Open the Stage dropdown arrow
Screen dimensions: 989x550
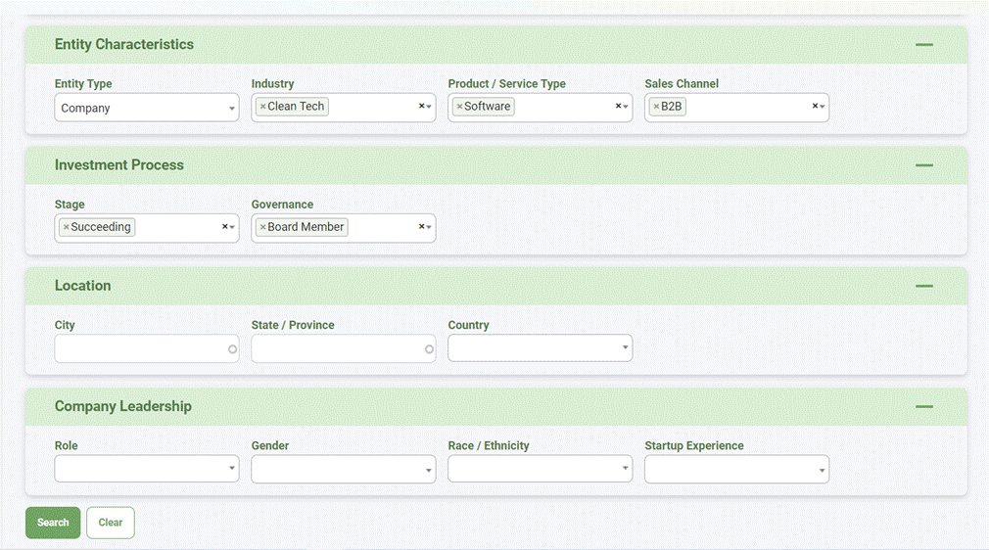(232, 227)
